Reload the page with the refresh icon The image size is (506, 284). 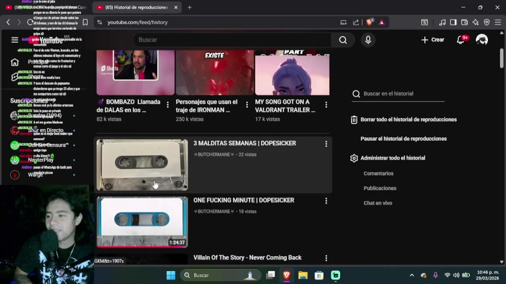[30, 22]
